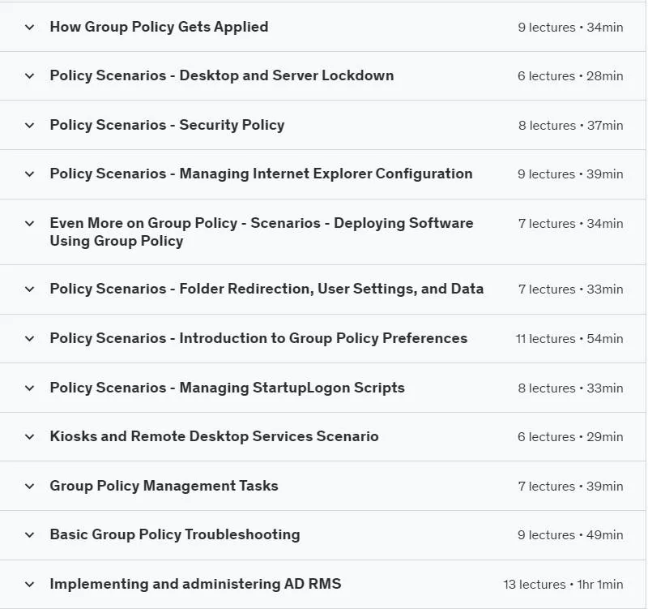
Task: Open Policy Scenarios - Security Policy section title
Action: pyautogui.click(x=168, y=125)
